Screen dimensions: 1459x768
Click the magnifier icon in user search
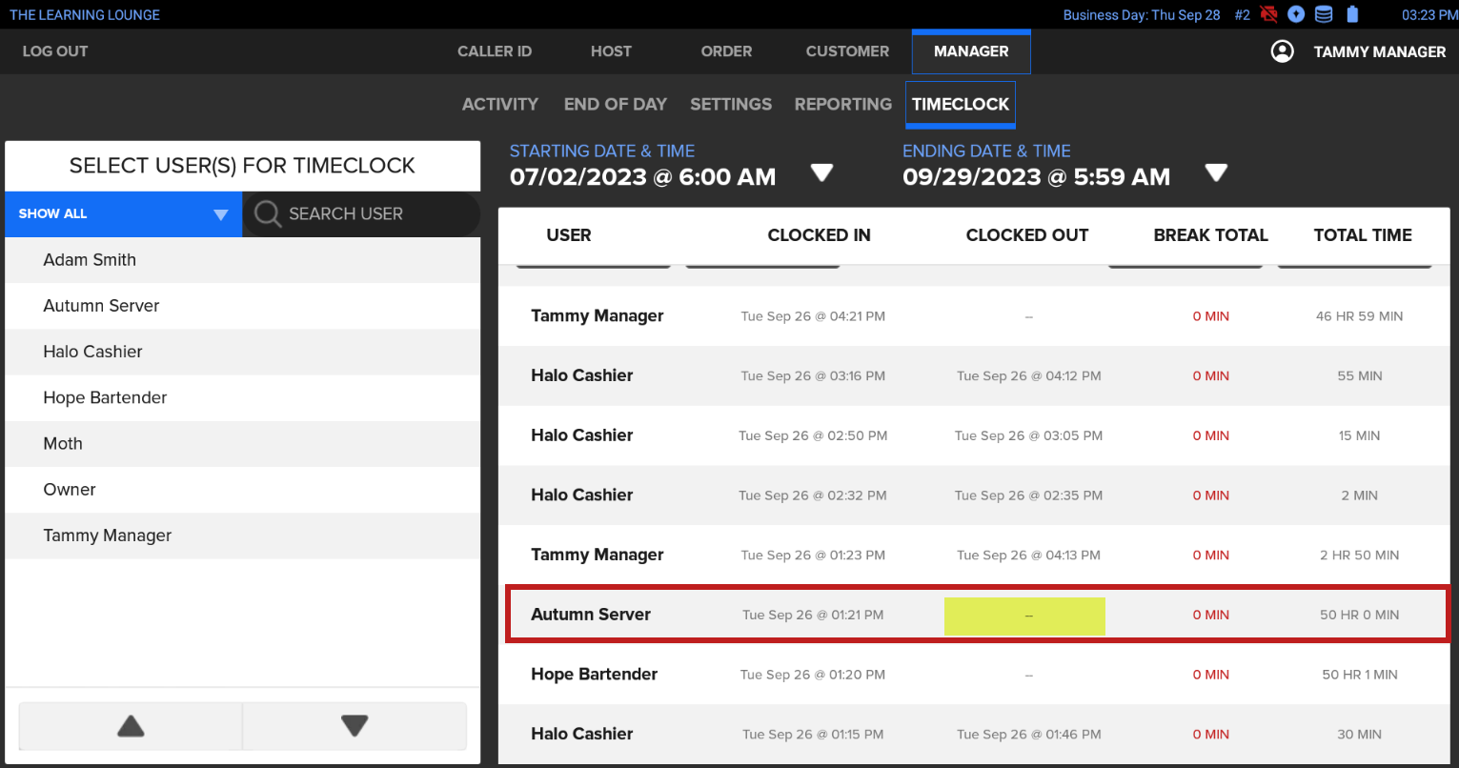268,214
